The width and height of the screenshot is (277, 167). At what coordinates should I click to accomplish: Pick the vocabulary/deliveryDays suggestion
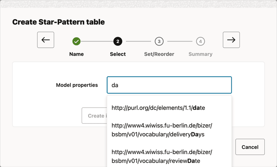(162, 130)
